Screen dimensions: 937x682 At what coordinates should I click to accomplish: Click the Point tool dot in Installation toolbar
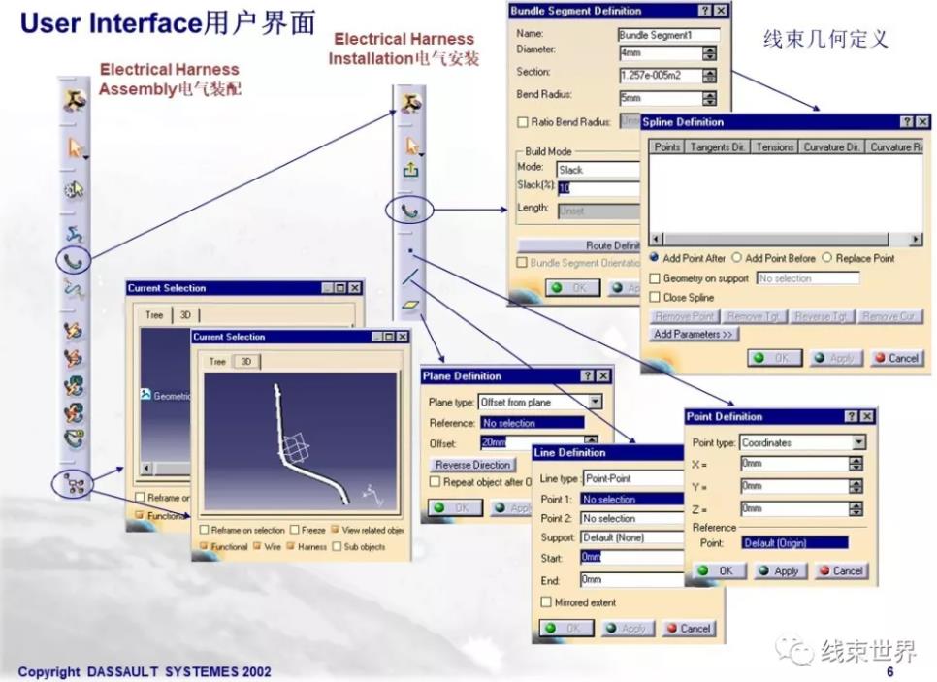point(410,250)
